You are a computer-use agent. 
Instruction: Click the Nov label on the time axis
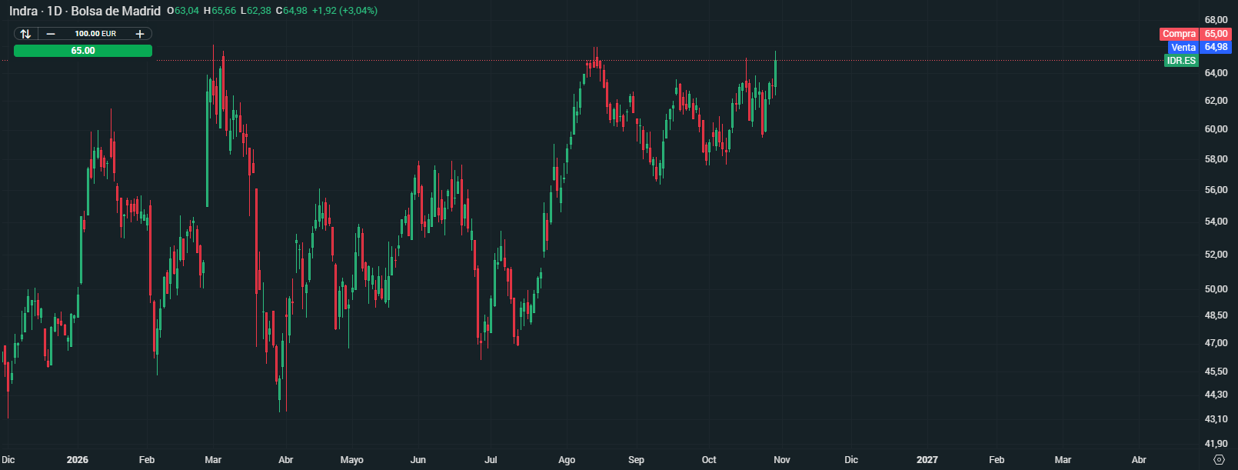782,460
